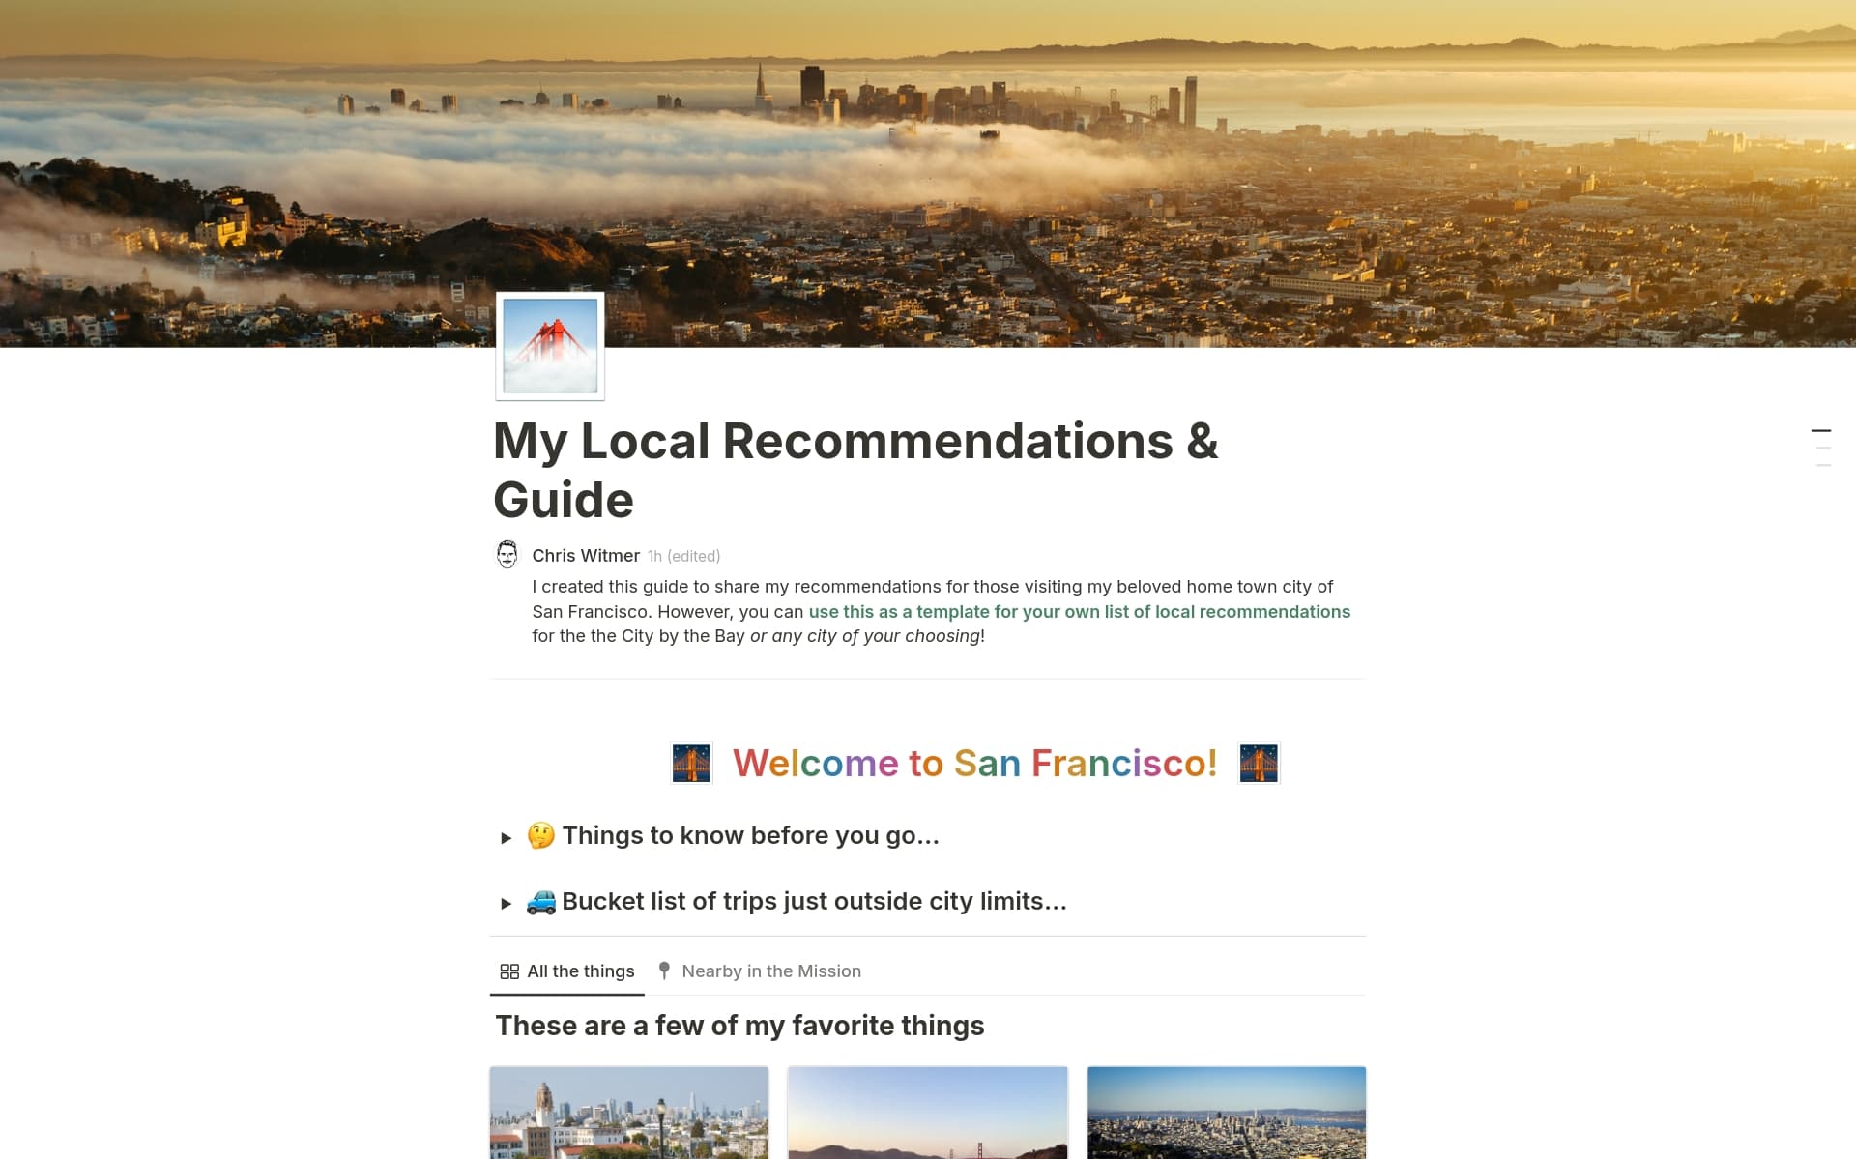Open third gallery card city skyline view

click(x=1226, y=1112)
